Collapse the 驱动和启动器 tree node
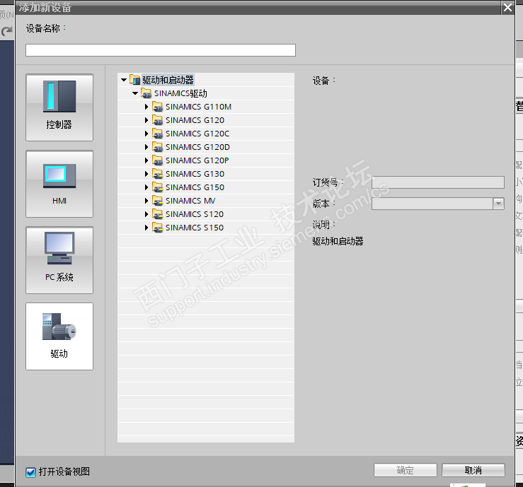The image size is (523, 487). pyautogui.click(x=124, y=80)
